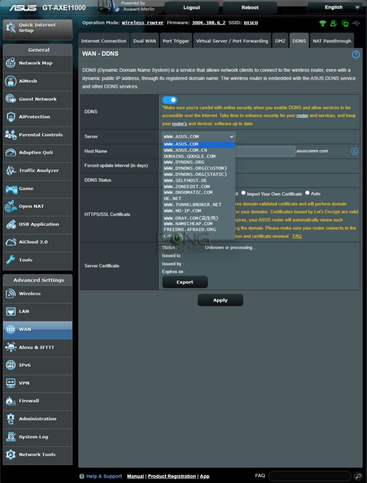Open the blue help question-mark icon
367x483 pixels.
[356, 54]
